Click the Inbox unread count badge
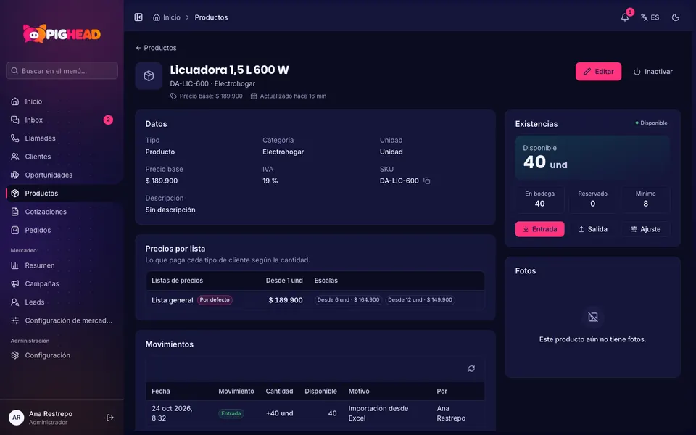This screenshot has height=435, width=696. tap(108, 120)
